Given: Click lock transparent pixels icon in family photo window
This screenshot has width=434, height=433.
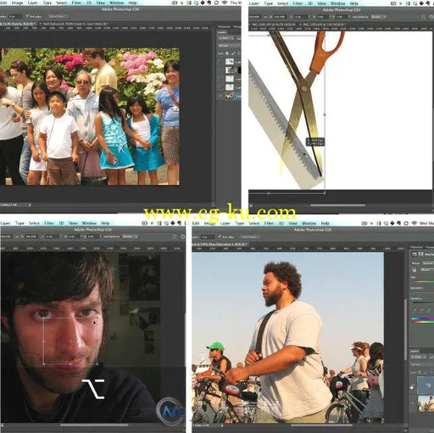Looking at the screenshot, I should pyautogui.click(x=226, y=53).
